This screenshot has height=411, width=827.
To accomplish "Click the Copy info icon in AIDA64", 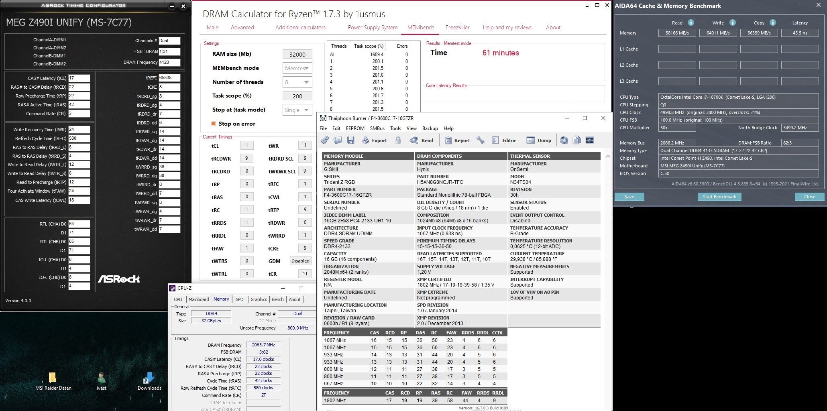I will (x=772, y=22).
